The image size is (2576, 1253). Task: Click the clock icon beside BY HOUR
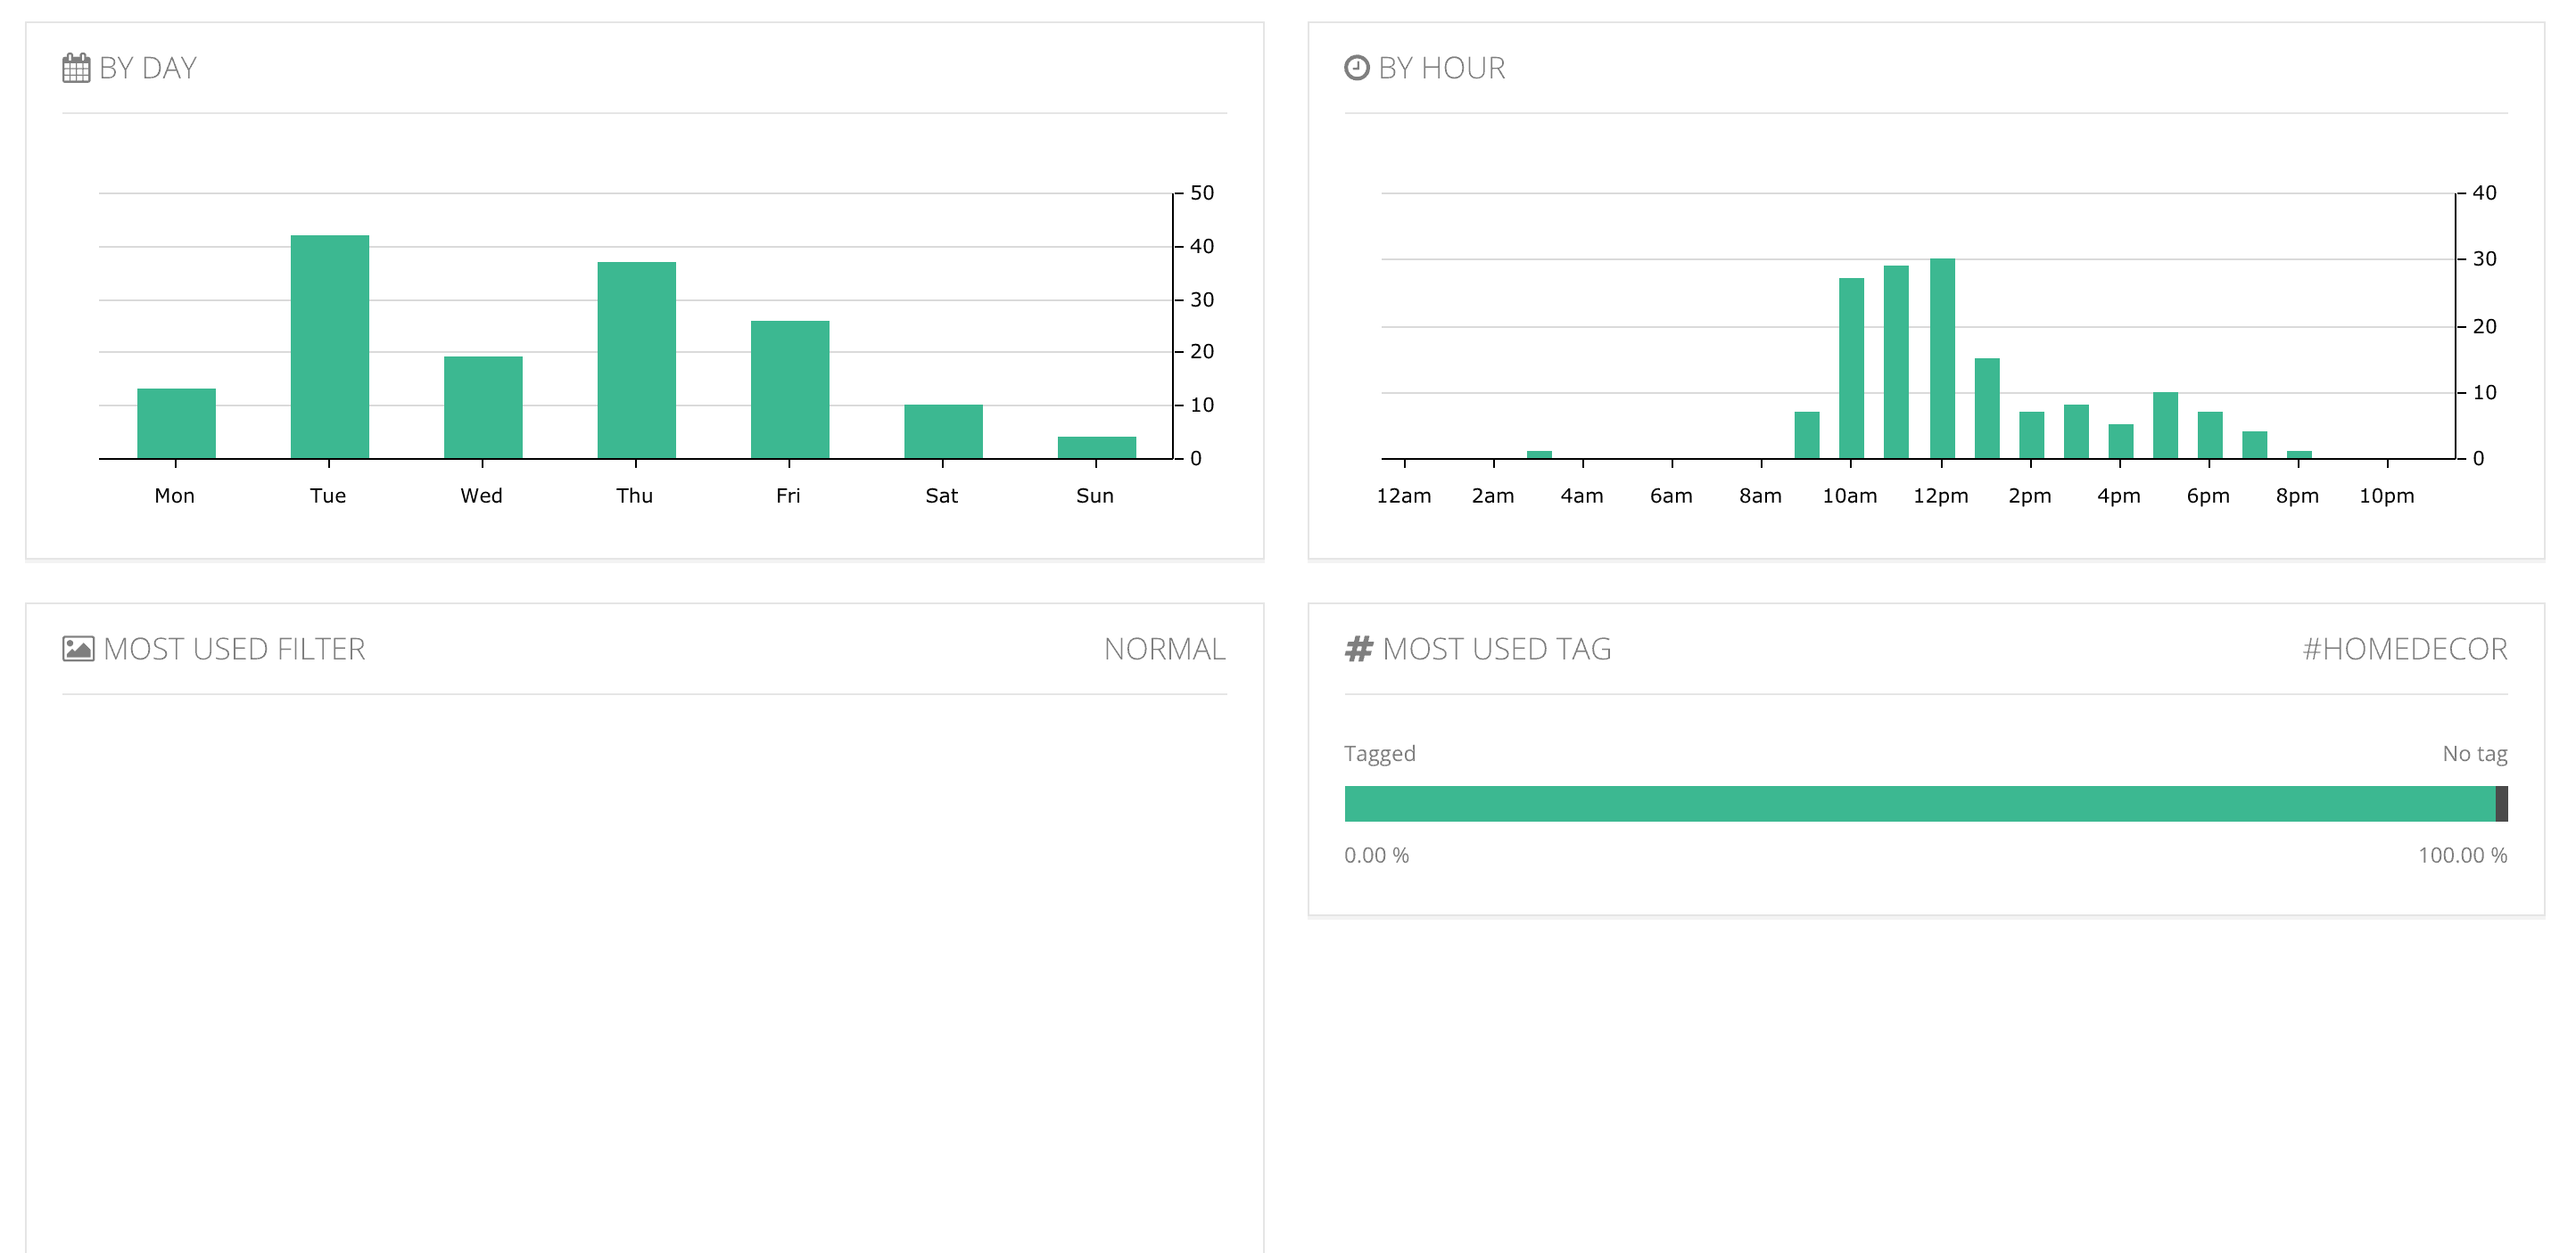pos(1356,67)
